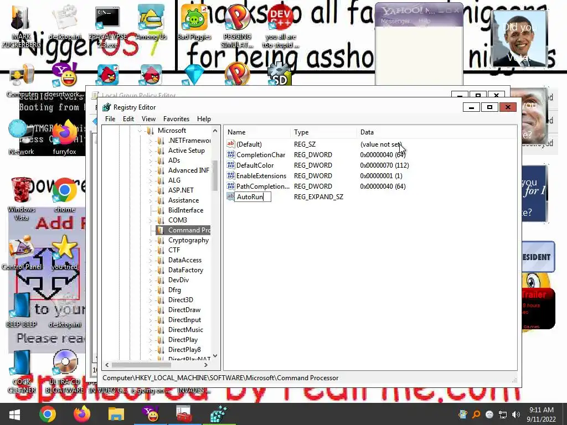Open the Help menu in Registry Editor
Screen dimensions: 567x425
tap(204, 119)
